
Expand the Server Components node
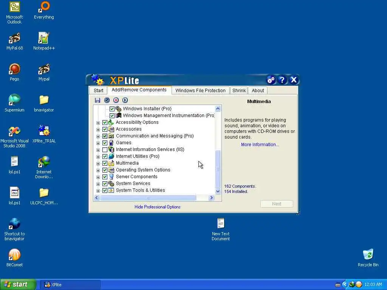click(98, 177)
